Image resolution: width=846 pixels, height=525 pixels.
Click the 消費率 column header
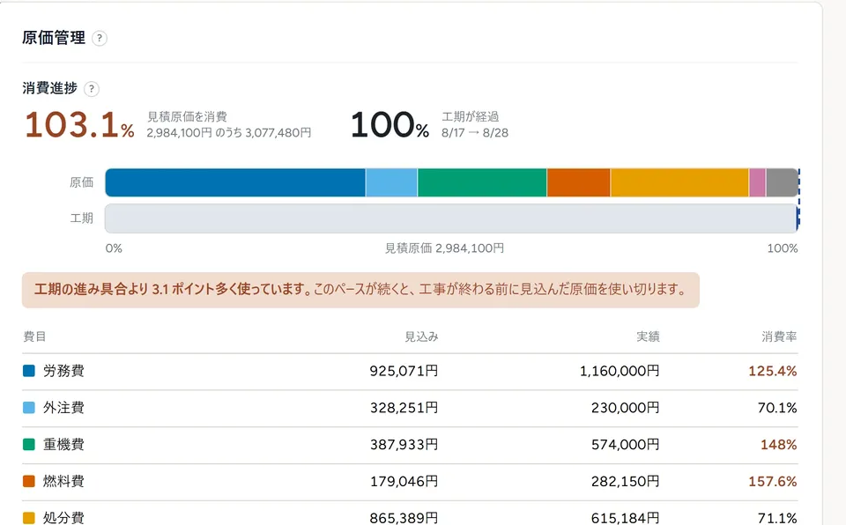coord(779,336)
